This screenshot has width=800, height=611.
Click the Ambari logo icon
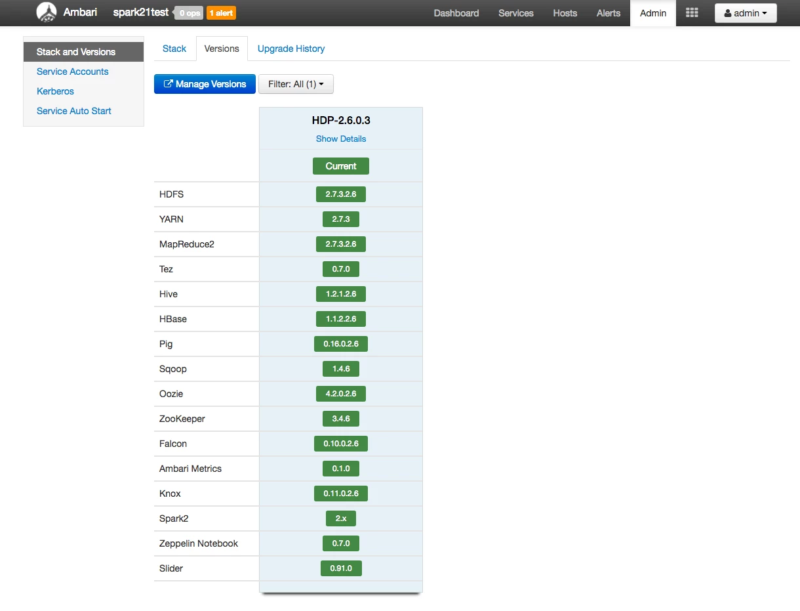[x=47, y=12]
